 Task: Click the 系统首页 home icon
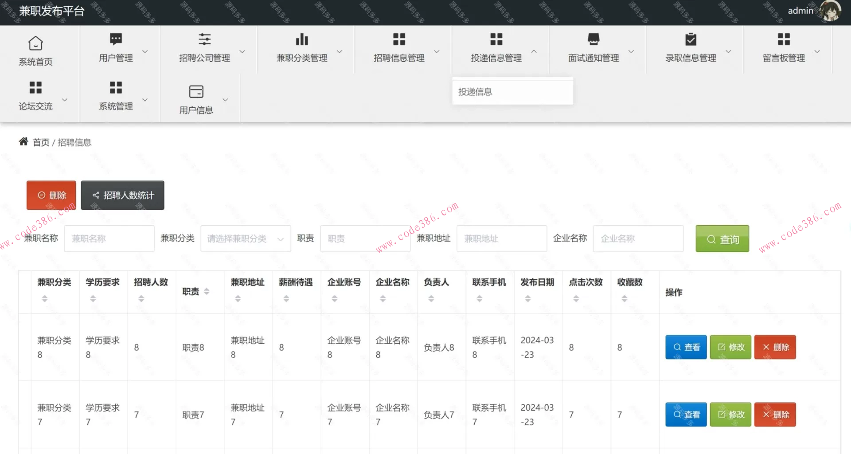coord(35,43)
